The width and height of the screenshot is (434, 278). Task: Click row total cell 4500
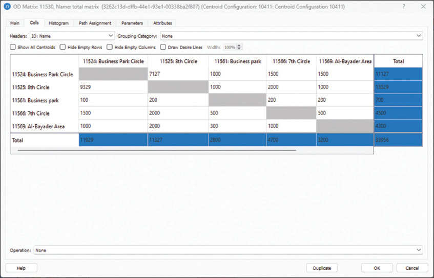point(398,113)
